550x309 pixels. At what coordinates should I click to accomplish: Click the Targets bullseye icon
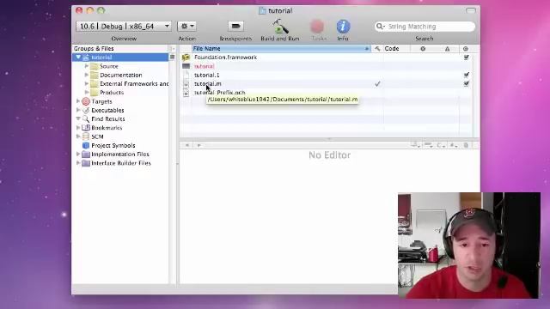pos(86,101)
